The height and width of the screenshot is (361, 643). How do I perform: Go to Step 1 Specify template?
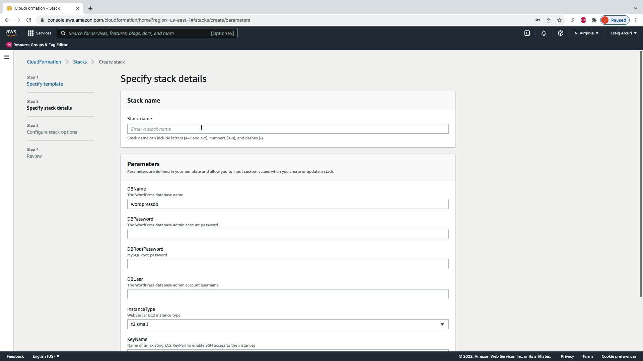[x=45, y=84]
